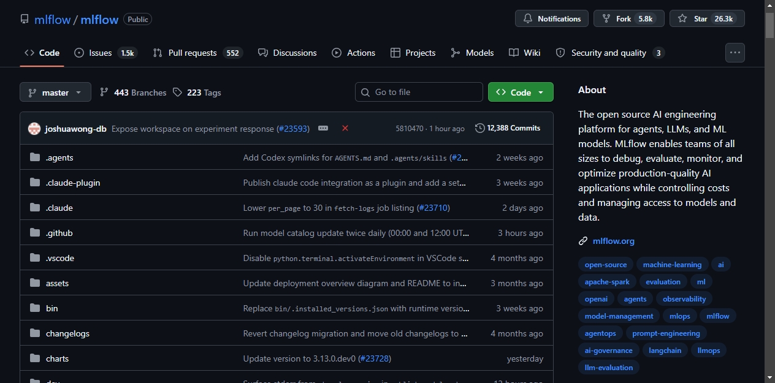The image size is (775, 383).
Task: Open the changelogs folder name
Action: 67,333
